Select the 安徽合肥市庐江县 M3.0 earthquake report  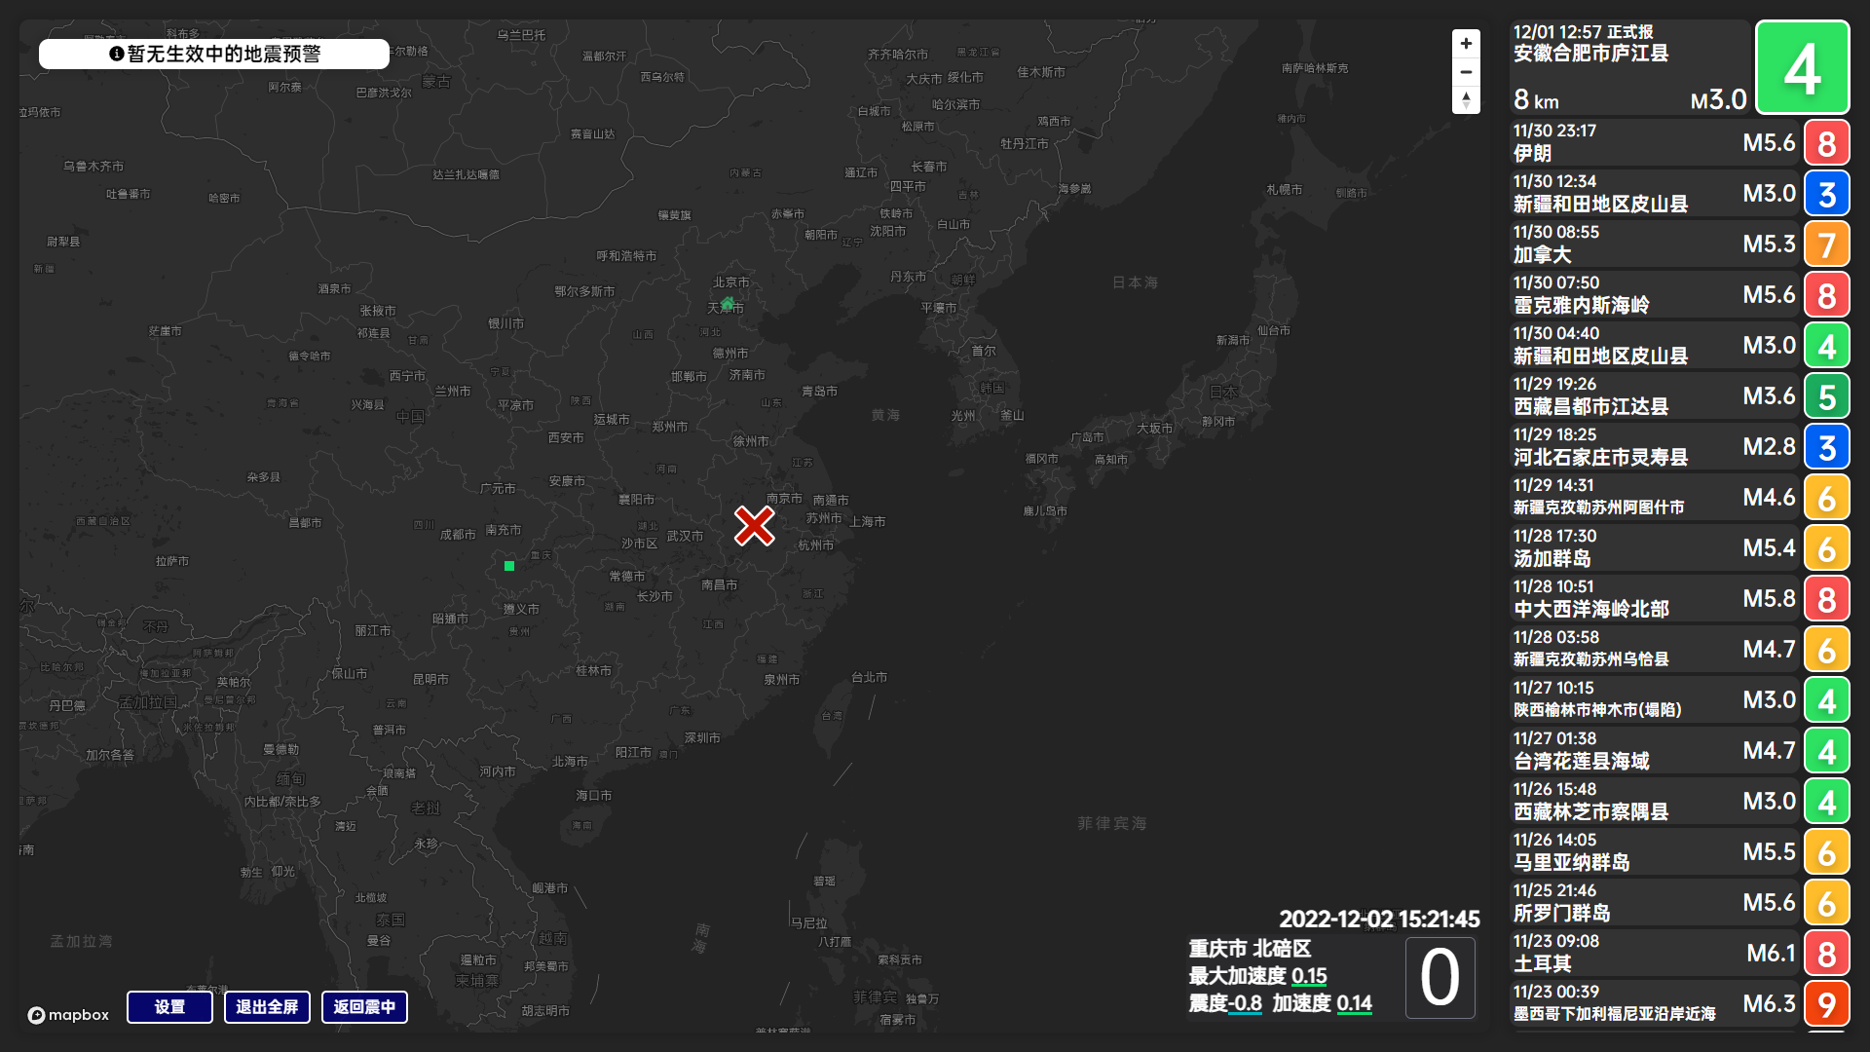coord(1628,67)
